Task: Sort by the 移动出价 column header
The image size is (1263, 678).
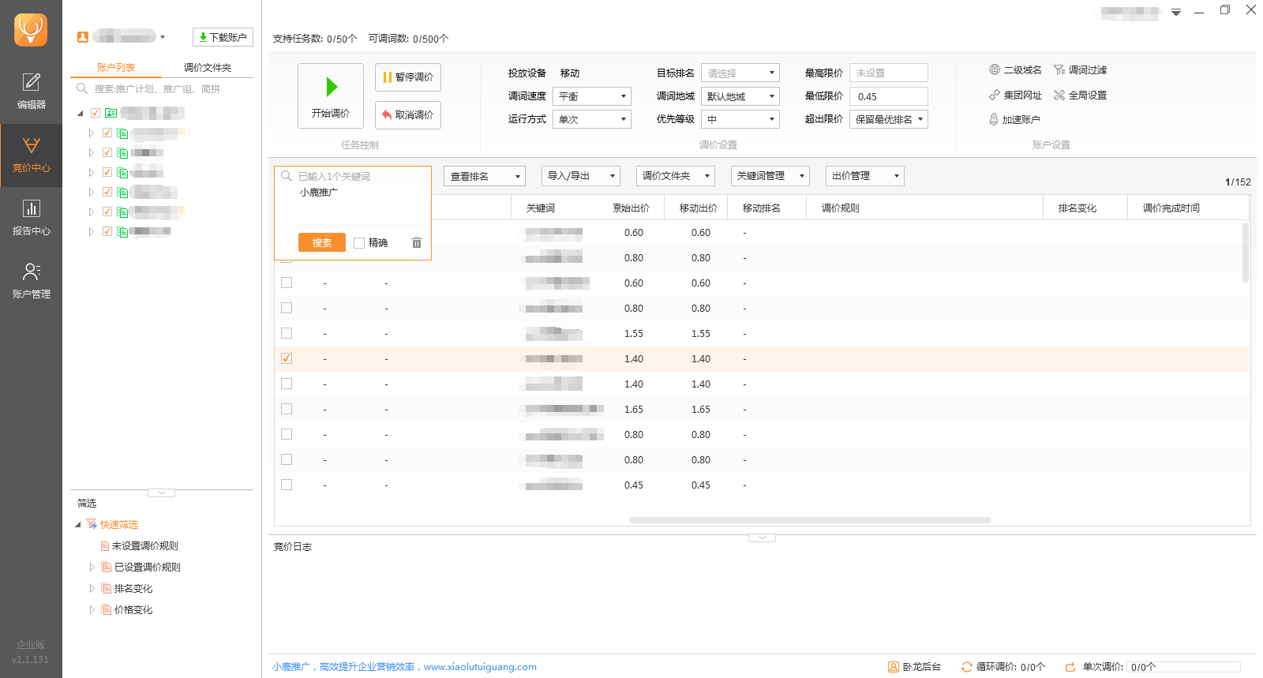Action: coord(699,208)
